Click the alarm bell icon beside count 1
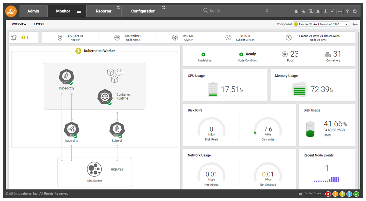The width and height of the screenshot is (366, 201). click(x=14, y=38)
